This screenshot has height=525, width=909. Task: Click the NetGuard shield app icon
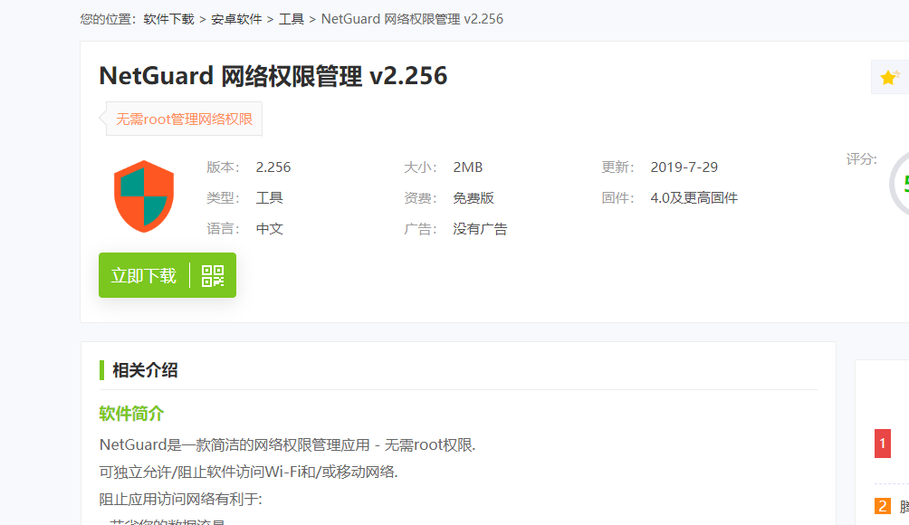click(x=144, y=196)
